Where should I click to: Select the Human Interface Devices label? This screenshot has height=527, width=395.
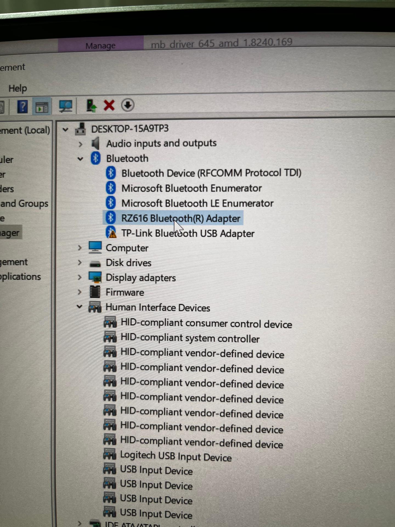[158, 307]
